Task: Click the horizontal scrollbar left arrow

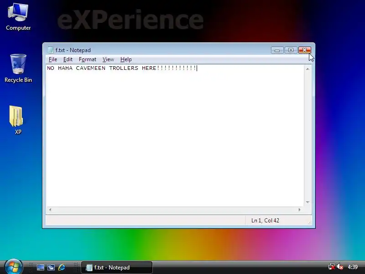Action: coord(50,210)
